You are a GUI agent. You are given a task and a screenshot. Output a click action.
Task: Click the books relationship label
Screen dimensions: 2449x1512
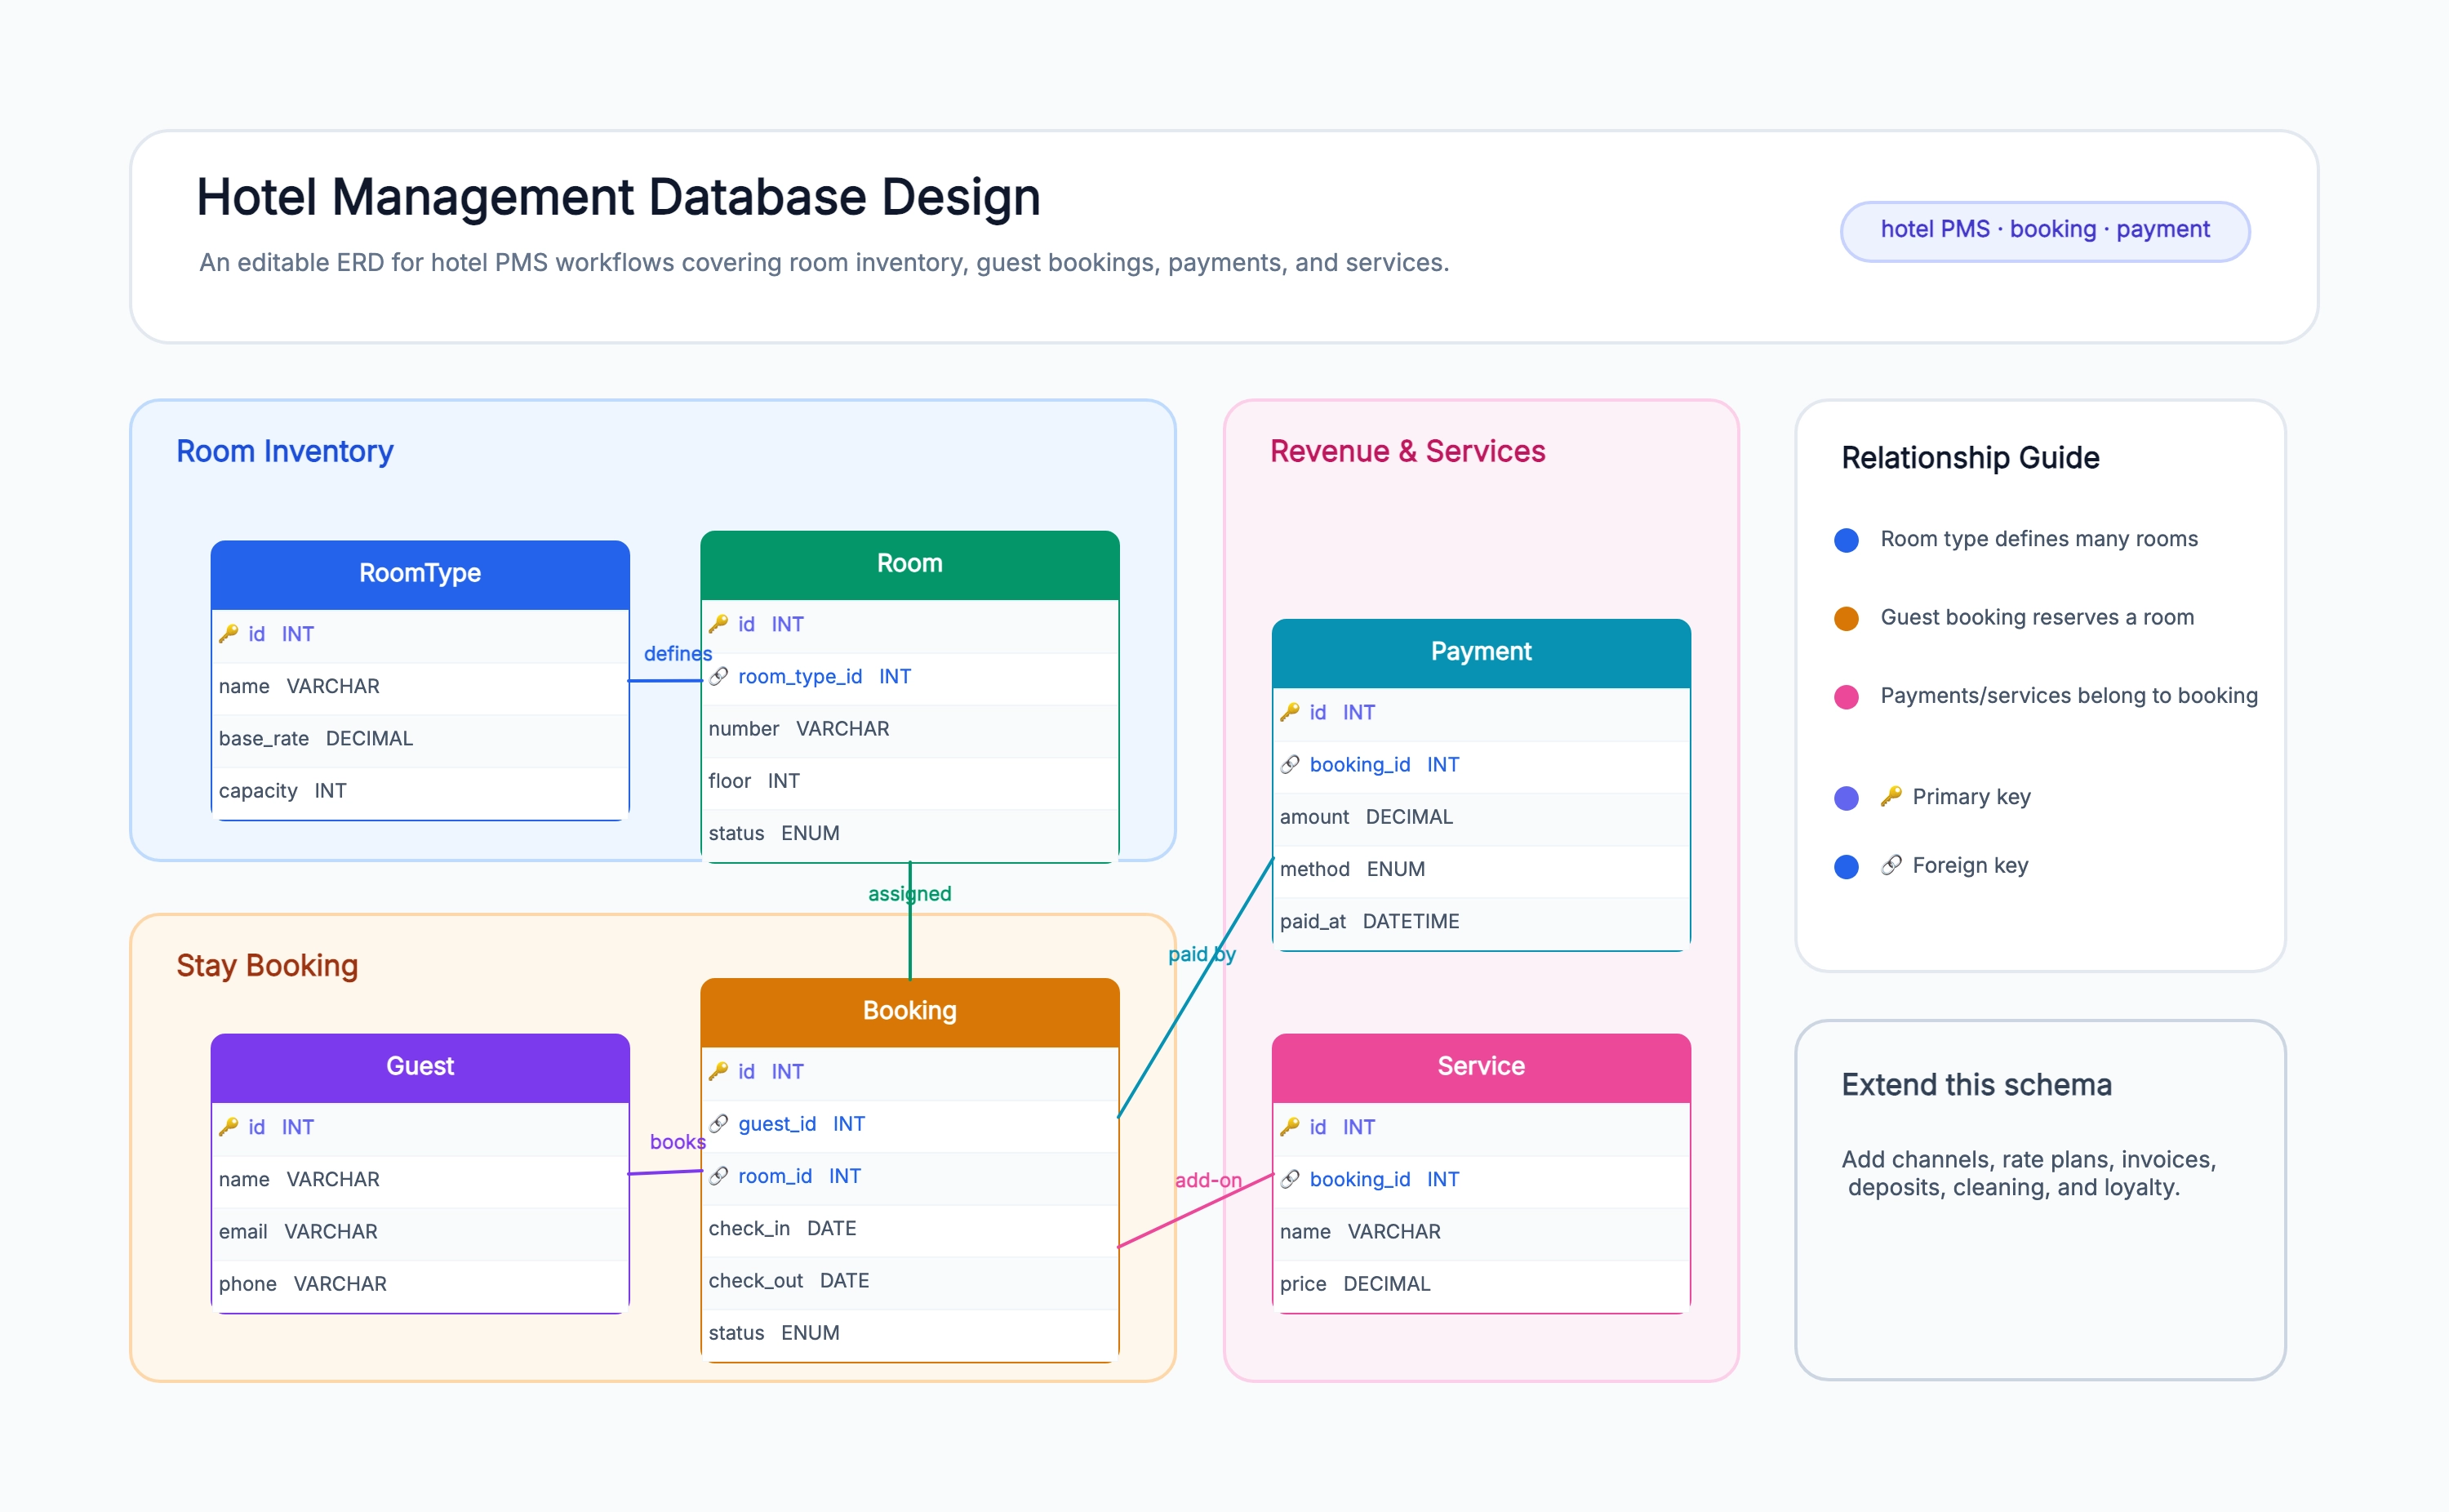tap(678, 1141)
